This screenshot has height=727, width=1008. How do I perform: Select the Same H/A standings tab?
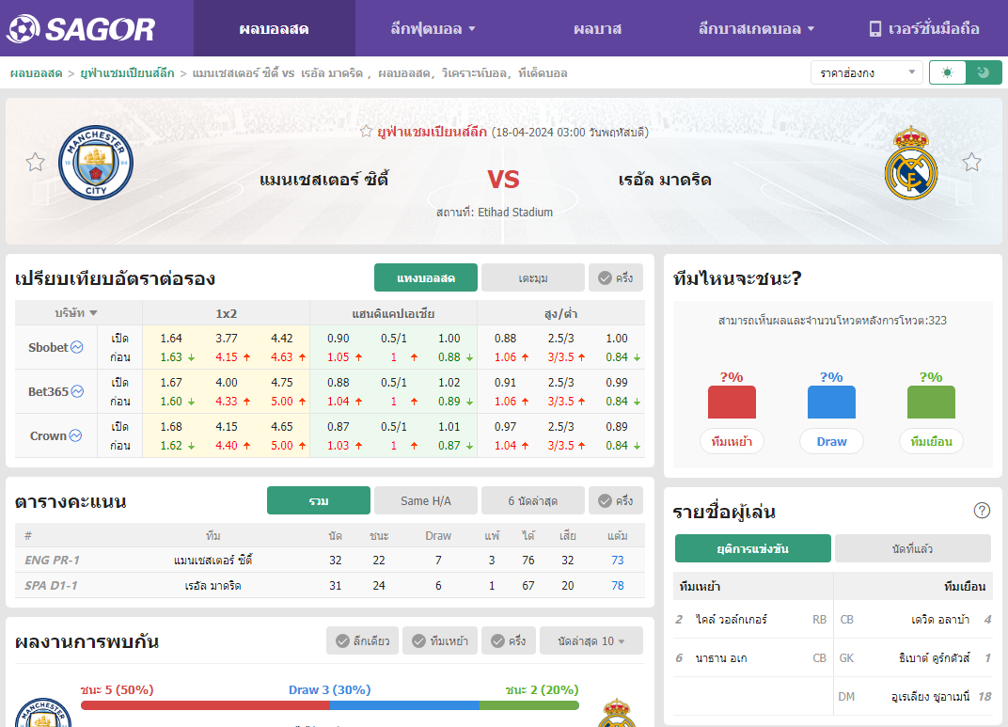point(426,500)
